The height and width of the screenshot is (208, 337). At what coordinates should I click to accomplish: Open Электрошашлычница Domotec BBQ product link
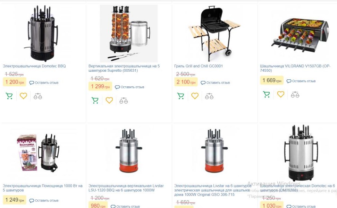tap(34, 66)
